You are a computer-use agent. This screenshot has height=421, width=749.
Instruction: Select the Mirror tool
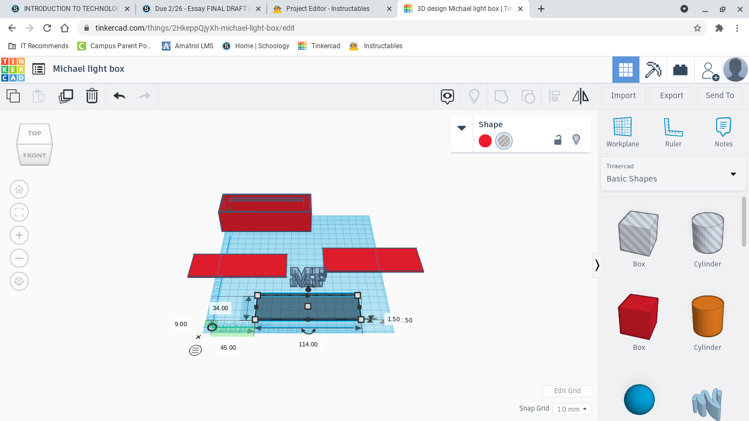[581, 95]
